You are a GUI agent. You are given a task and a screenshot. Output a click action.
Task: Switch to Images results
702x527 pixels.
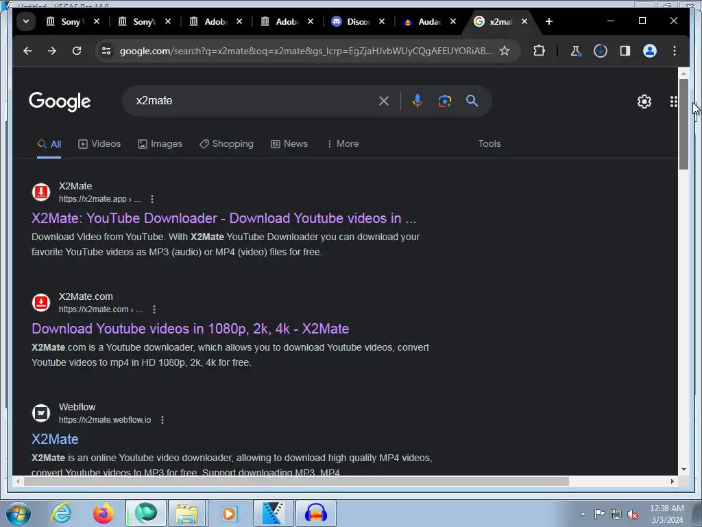click(x=160, y=144)
